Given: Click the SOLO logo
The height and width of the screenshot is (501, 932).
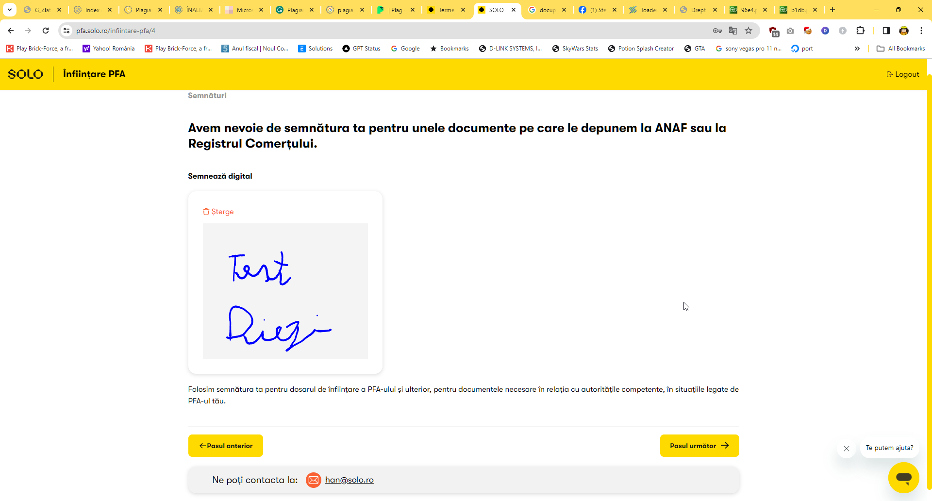Looking at the screenshot, I should click(x=25, y=74).
